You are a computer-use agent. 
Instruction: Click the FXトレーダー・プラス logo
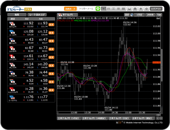coord(19,9)
